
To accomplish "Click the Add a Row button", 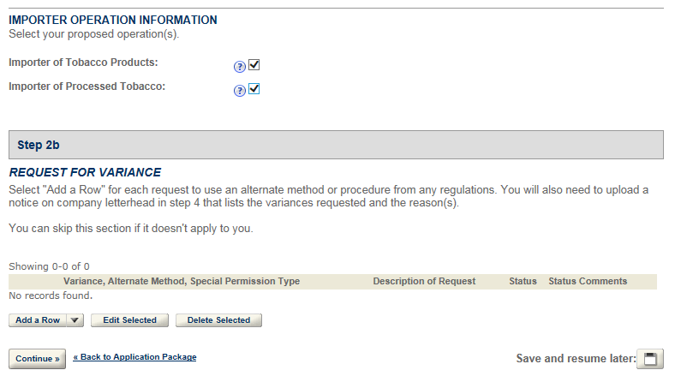I will click(x=38, y=320).
